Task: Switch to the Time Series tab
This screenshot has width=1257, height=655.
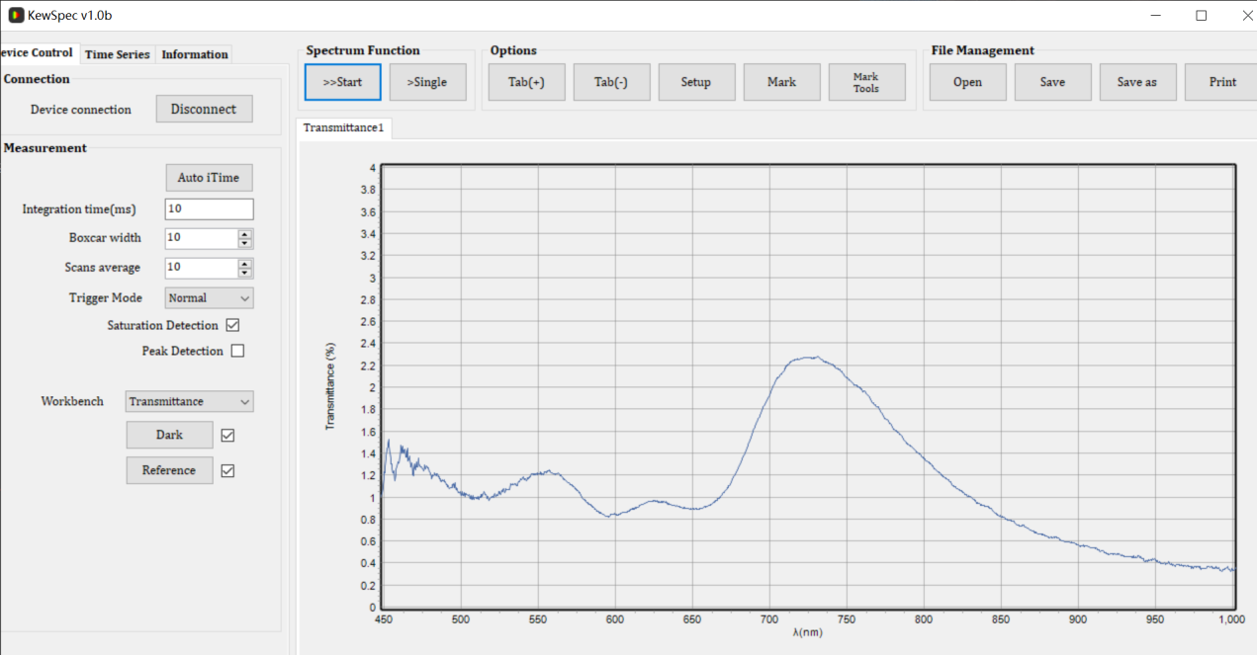Action: [x=117, y=54]
